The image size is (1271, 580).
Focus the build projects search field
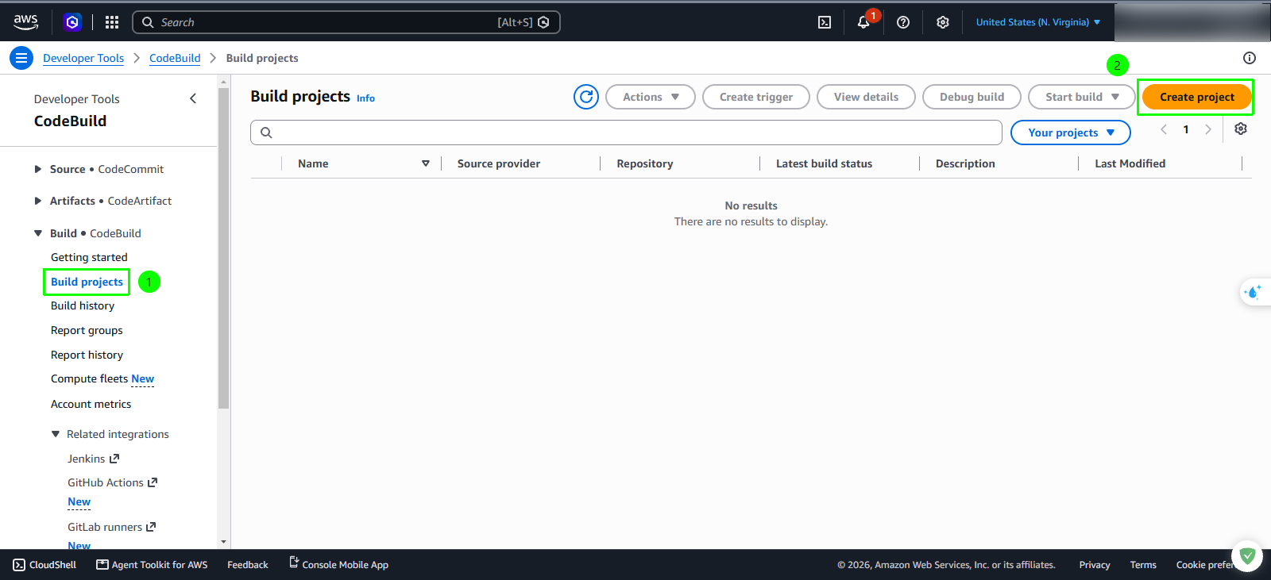click(626, 133)
